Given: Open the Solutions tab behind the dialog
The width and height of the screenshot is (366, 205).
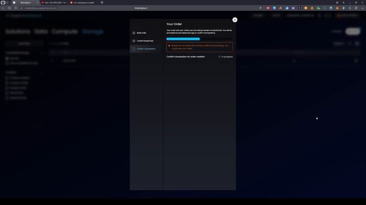Looking at the screenshot, I should click(18, 31).
